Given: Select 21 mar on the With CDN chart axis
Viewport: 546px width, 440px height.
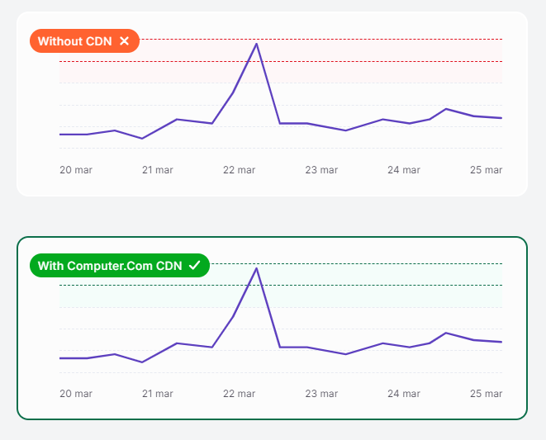Looking at the screenshot, I should coord(158,394).
